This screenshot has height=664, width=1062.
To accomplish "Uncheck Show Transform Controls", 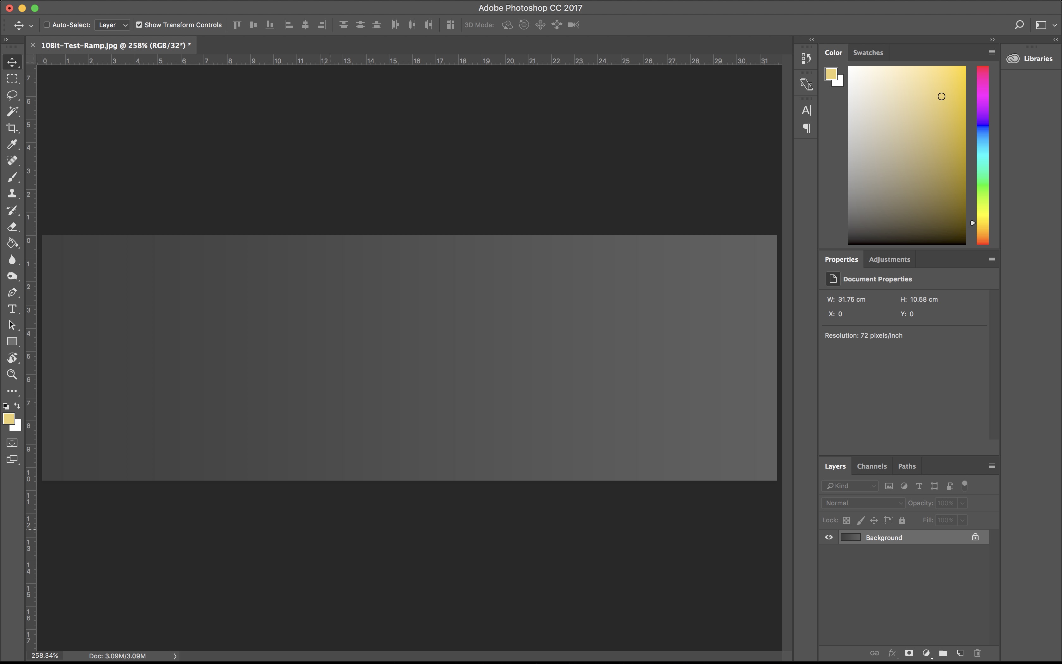I will point(139,25).
